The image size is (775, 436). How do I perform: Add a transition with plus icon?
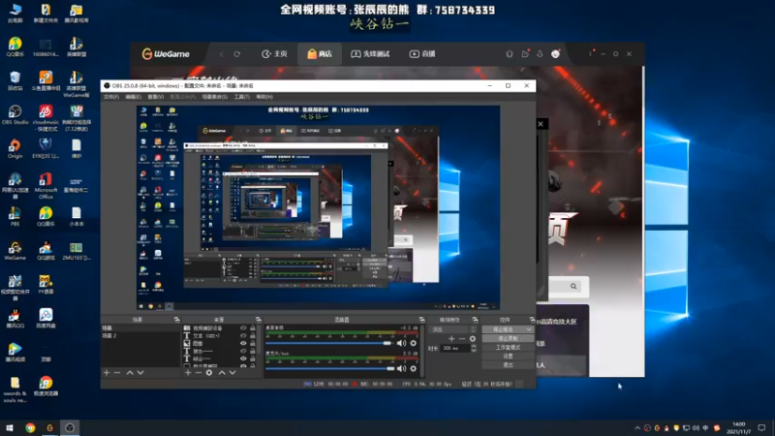point(451,338)
